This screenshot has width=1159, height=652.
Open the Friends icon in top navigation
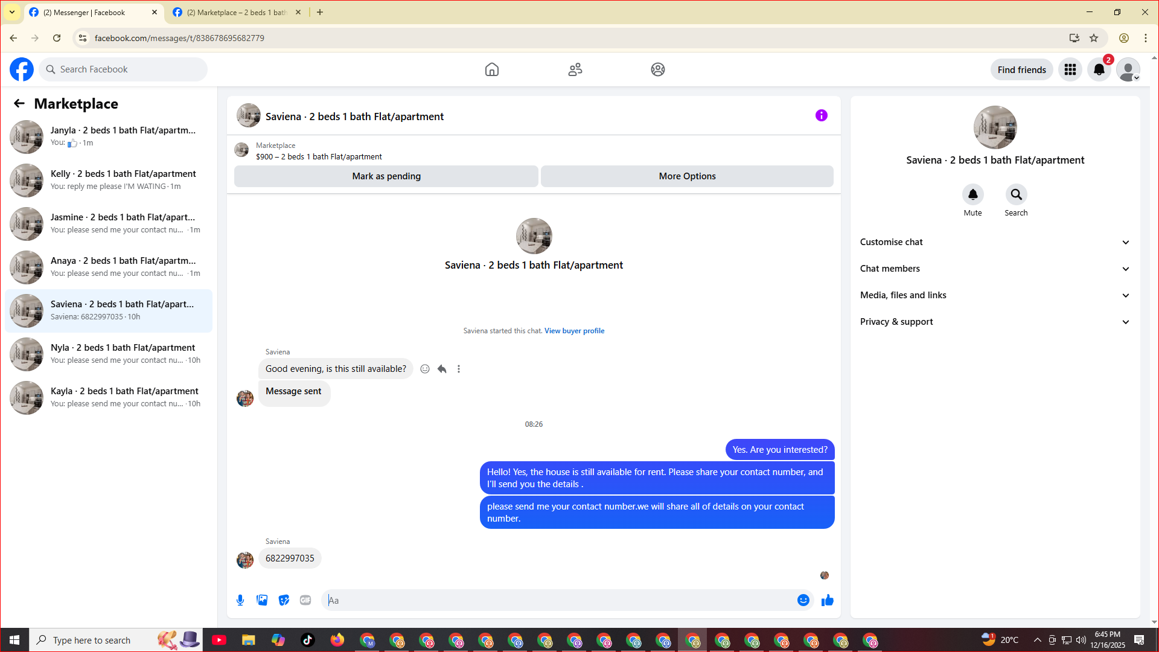click(575, 69)
